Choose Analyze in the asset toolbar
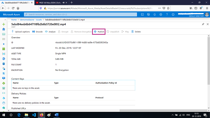The height and width of the screenshot is (118, 210). click(50, 32)
